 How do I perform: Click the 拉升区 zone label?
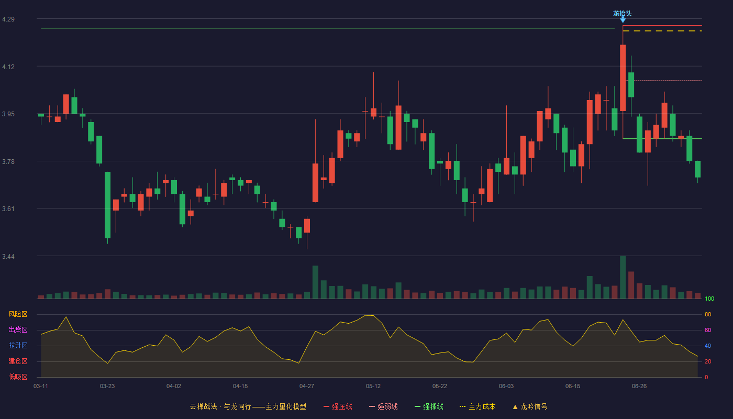coord(18,346)
